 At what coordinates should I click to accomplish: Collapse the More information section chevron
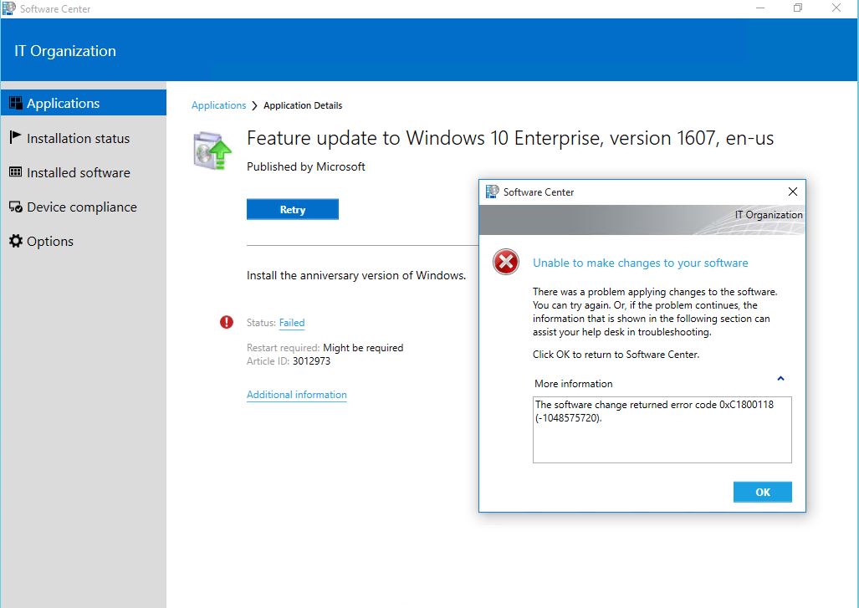(x=780, y=379)
